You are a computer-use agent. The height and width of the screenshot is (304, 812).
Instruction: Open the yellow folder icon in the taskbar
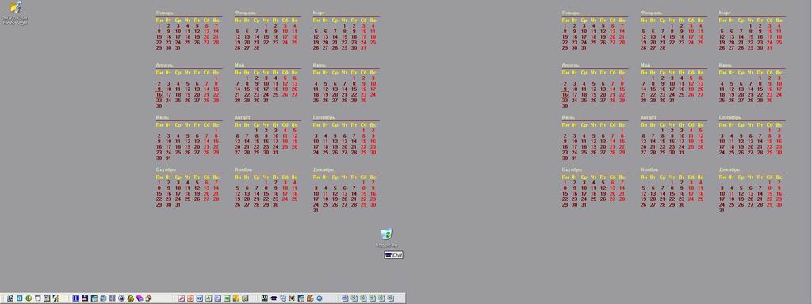coord(236,298)
